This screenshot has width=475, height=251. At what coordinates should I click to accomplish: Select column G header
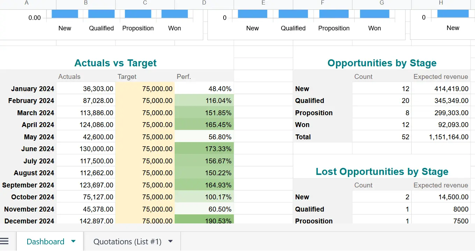click(382, 3)
